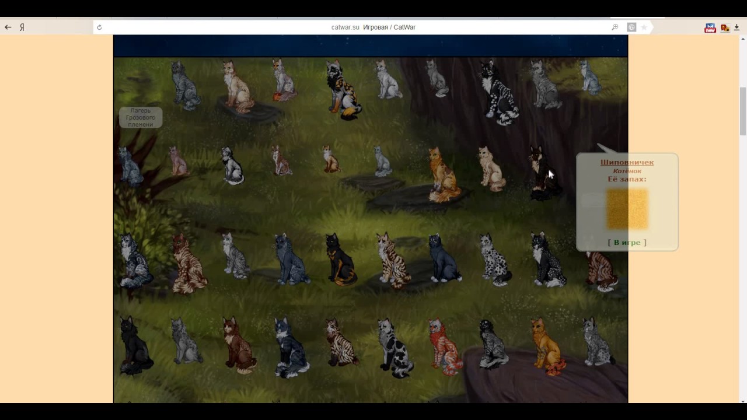Image resolution: width=747 pixels, height=420 pixels.
Task: Open browser downloads arrow icon
Action: (737, 27)
